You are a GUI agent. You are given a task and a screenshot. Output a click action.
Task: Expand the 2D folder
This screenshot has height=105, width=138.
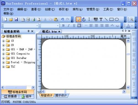pyautogui.click(x=3, y=45)
